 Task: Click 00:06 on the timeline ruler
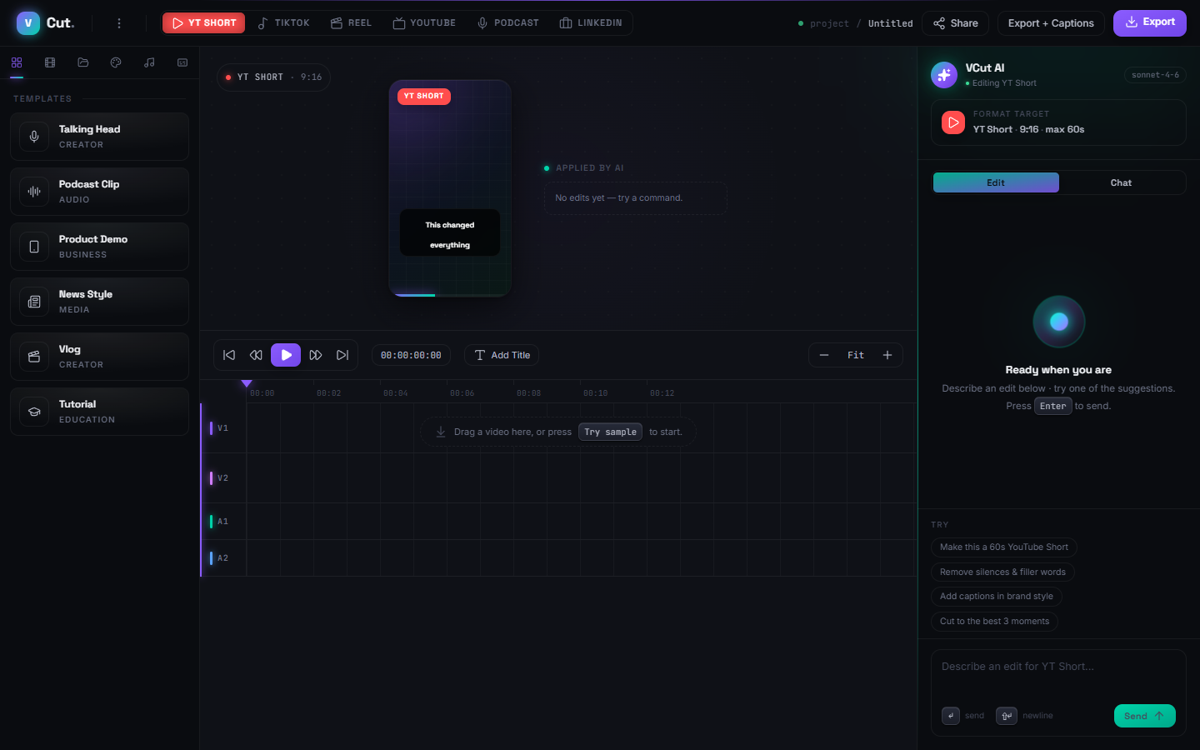pyautogui.click(x=462, y=393)
